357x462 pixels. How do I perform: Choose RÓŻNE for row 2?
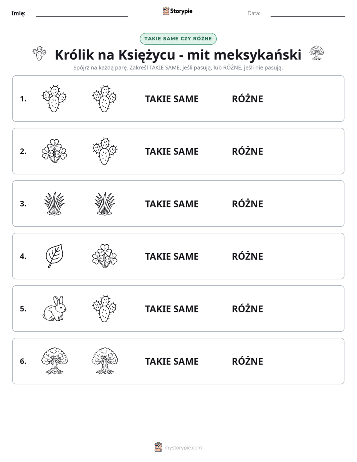click(x=247, y=151)
